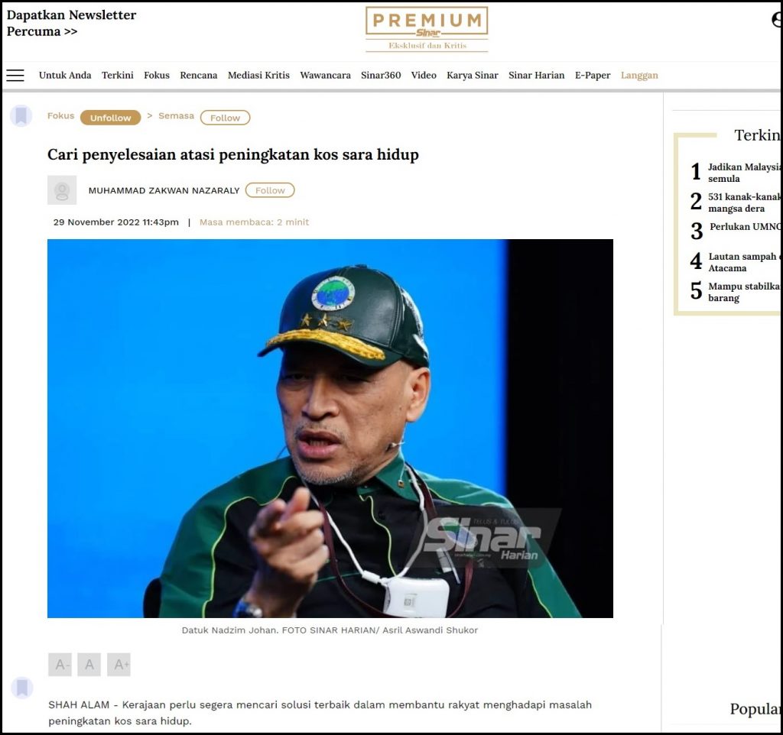
Task: Open the Semasa breadcrumb link
Action: pyautogui.click(x=177, y=116)
